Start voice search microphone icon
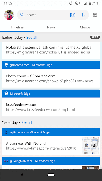The width and height of the screenshot is (102, 181). click(x=83, y=15)
